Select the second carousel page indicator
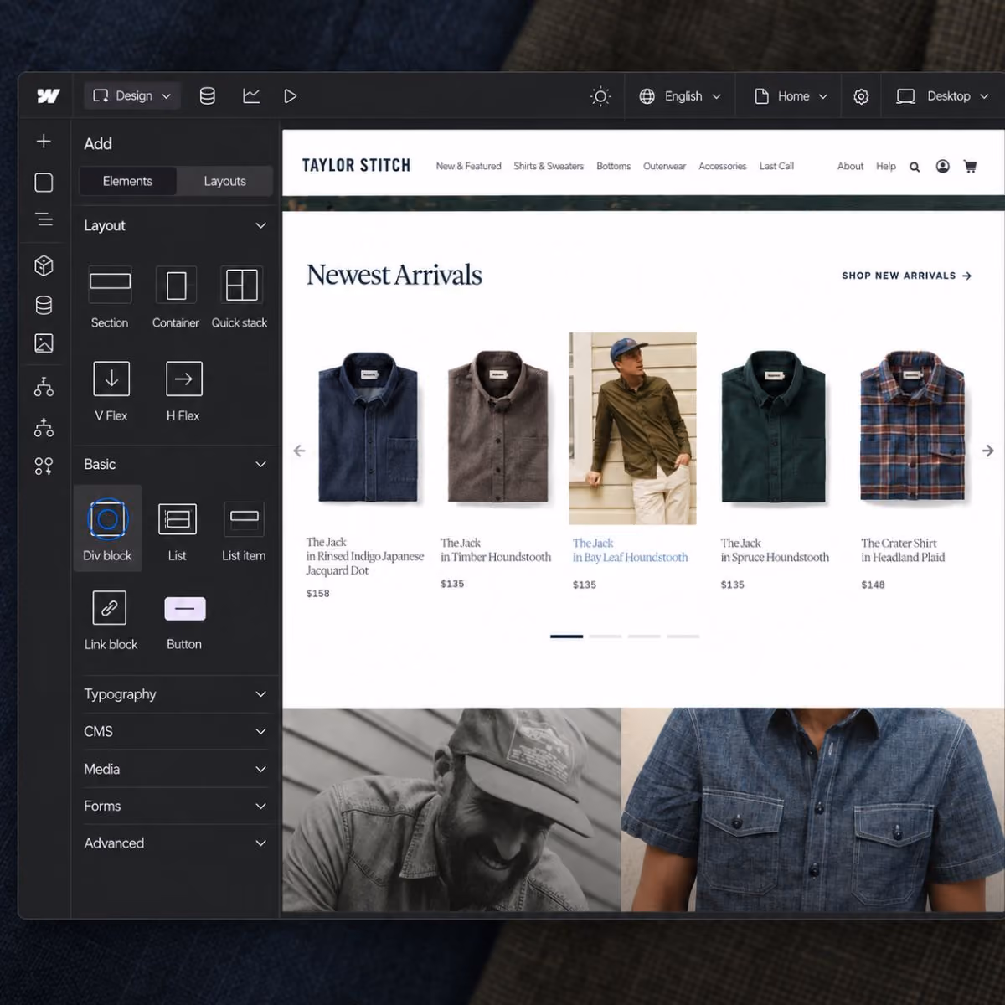 tap(606, 636)
